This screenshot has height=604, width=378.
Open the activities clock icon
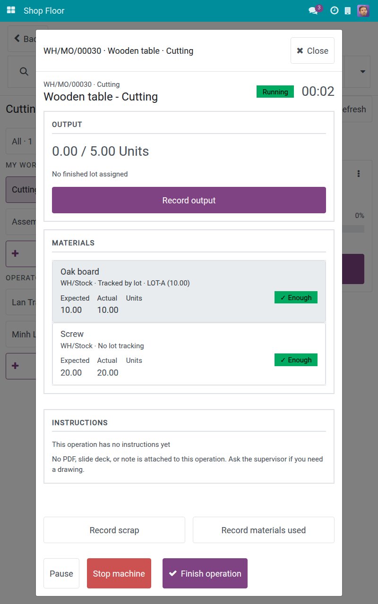pyautogui.click(x=334, y=10)
